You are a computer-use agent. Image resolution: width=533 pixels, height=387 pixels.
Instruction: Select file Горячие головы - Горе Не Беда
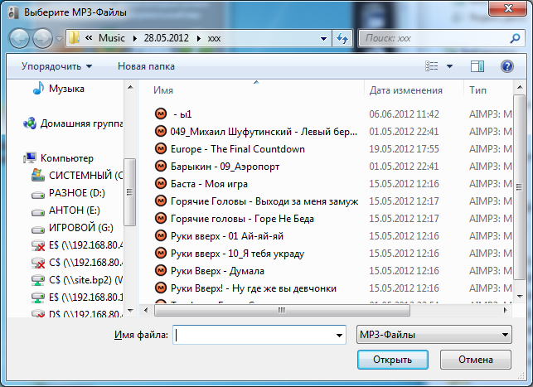(242, 219)
